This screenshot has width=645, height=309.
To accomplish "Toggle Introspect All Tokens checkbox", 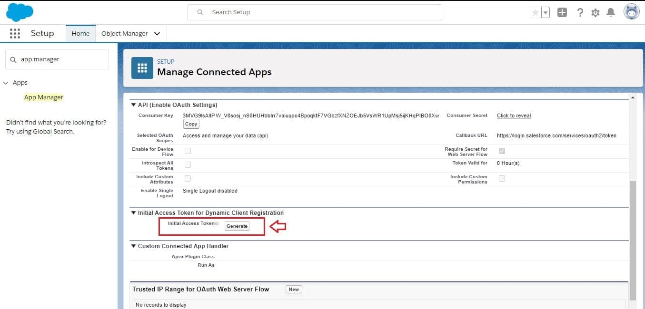I will (188, 165).
